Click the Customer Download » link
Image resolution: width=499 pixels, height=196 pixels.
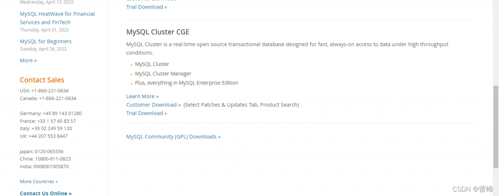[x=153, y=105]
